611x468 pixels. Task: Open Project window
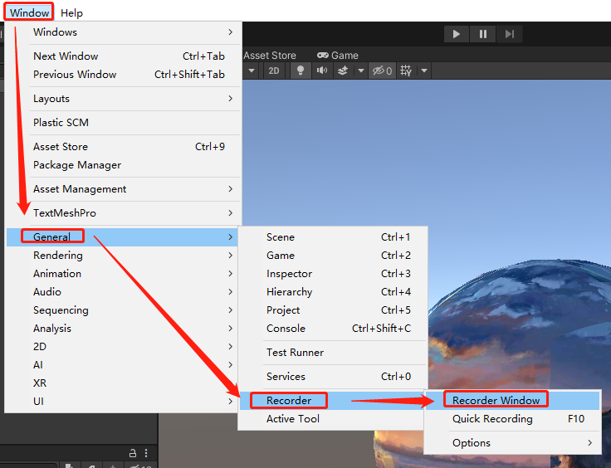tap(333, 310)
